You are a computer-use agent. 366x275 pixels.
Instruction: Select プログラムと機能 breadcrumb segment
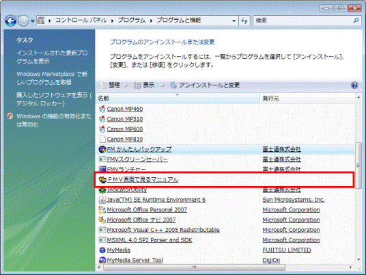[x=179, y=21]
